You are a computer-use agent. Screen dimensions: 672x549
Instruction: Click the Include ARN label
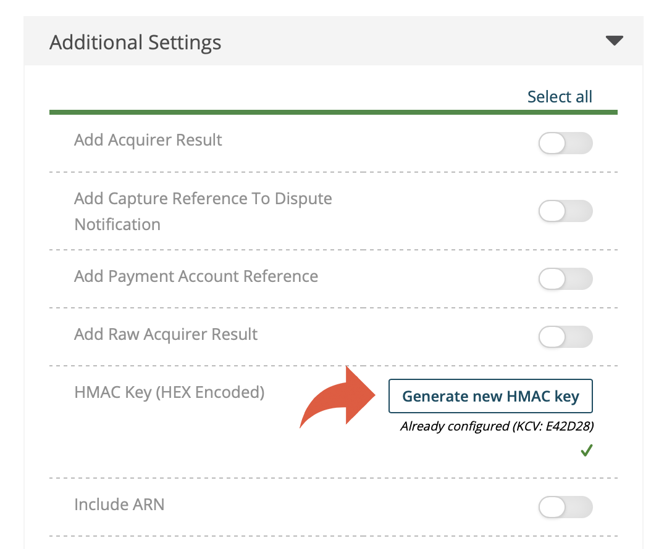coord(120,505)
